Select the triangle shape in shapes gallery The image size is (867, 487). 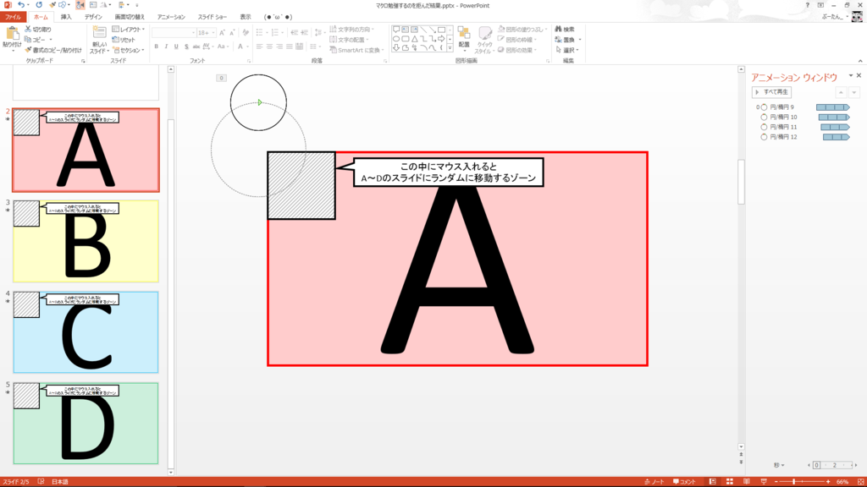pyautogui.click(x=414, y=39)
